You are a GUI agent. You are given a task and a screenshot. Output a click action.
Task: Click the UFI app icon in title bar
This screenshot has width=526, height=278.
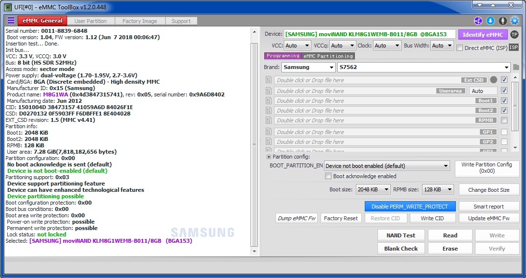coord(7,7)
